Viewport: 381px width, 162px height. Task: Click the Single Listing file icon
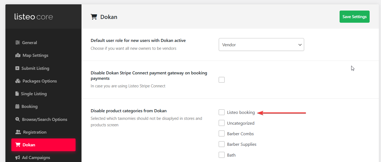(x=17, y=94)
